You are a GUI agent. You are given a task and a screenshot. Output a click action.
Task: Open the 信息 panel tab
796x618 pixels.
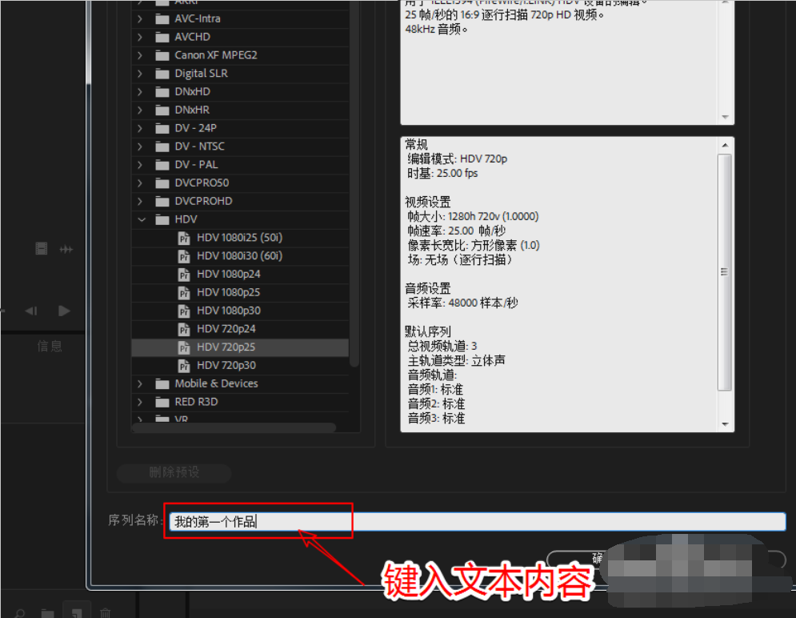click(x=50, y=347)
